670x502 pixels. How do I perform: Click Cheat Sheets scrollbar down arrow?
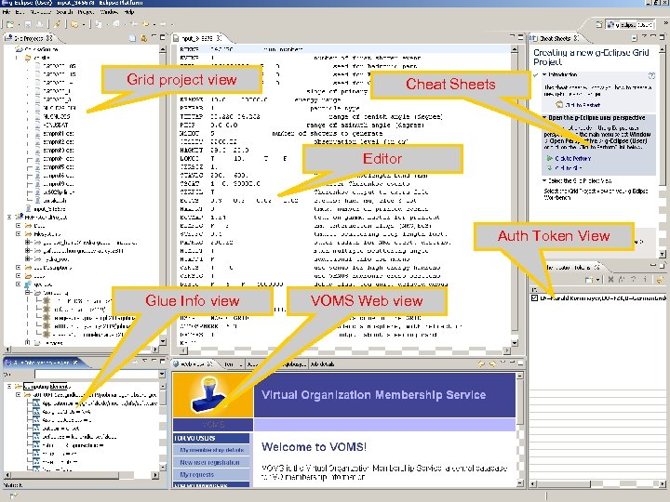pyautogui.click(x=663, y=254)
